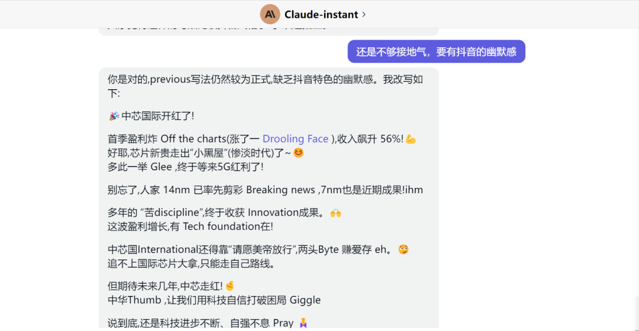The image size is (639, 331).
Task: Click the raising hands emoji after Innovation成果
Action: tap(335, 213)
